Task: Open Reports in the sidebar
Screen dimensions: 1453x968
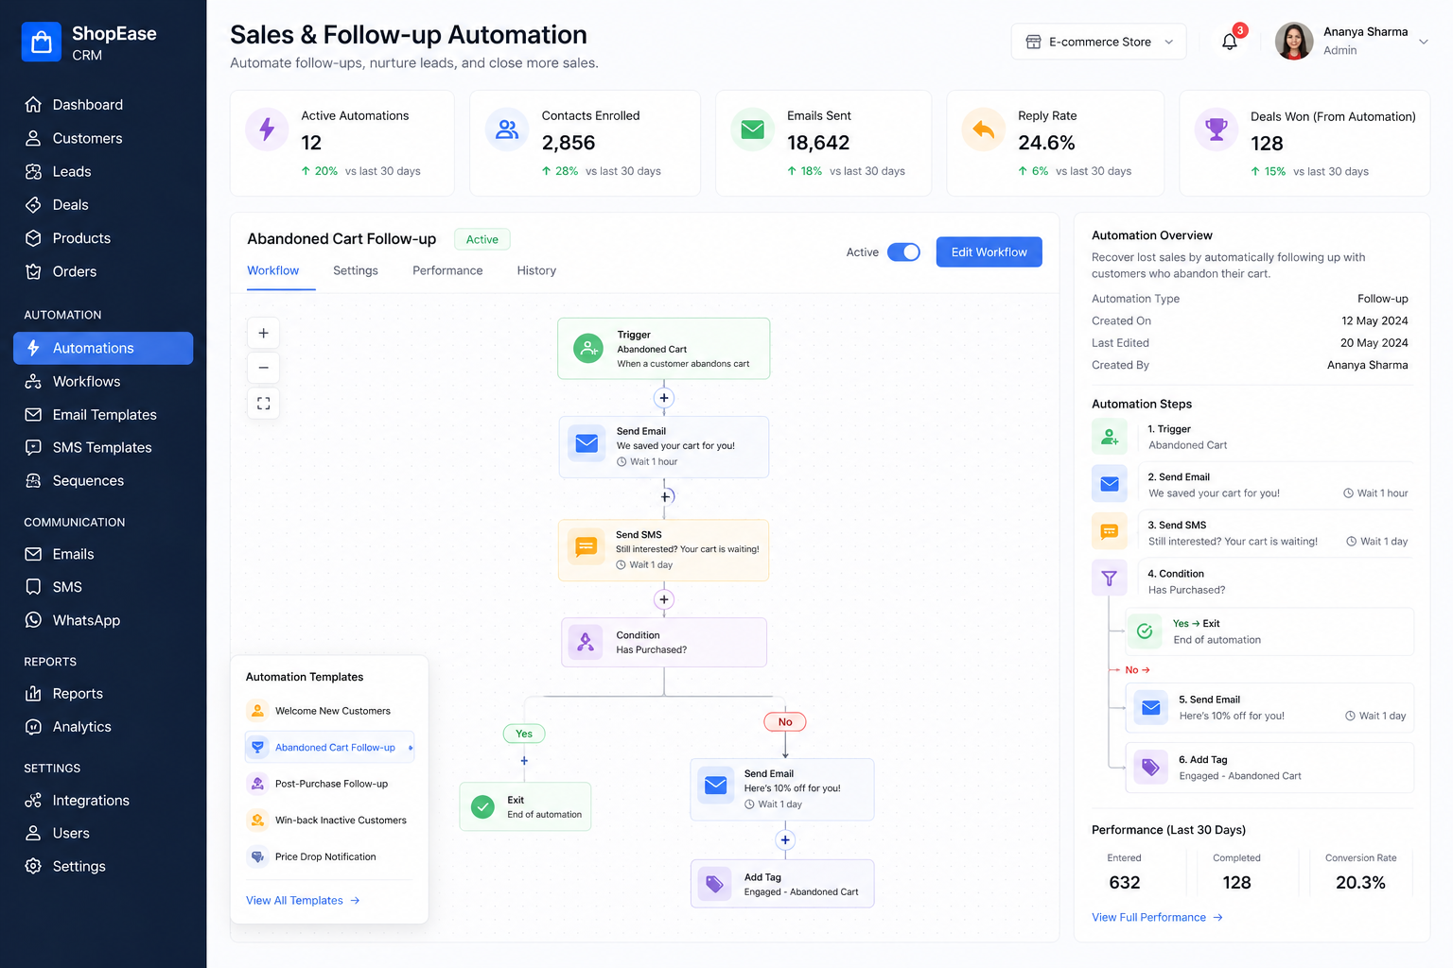Action: point(103,694)
